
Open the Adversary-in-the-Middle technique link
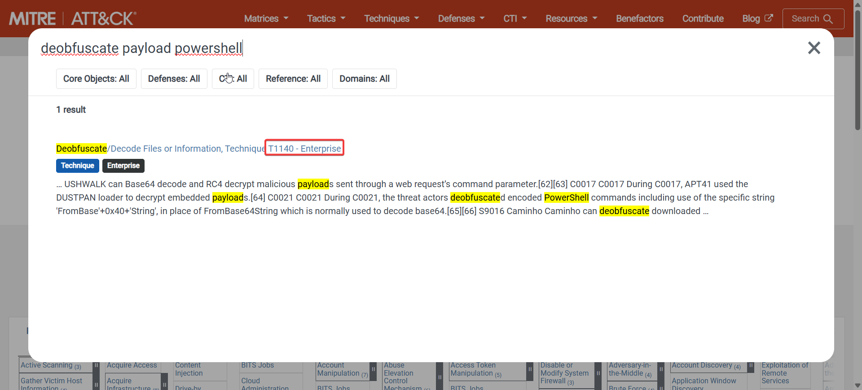coord(630,370)
